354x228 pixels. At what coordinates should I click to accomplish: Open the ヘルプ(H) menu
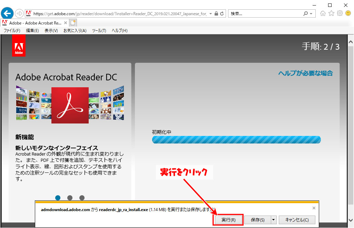tap(120, 30)
